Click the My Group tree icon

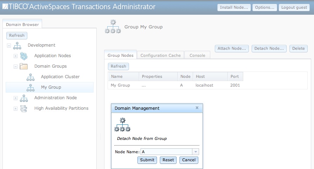click(30, 88)
